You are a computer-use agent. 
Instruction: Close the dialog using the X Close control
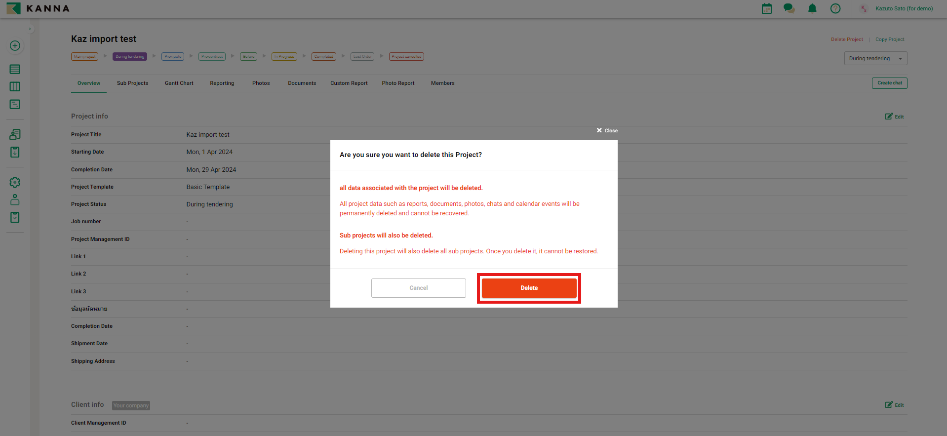(607, 130)
